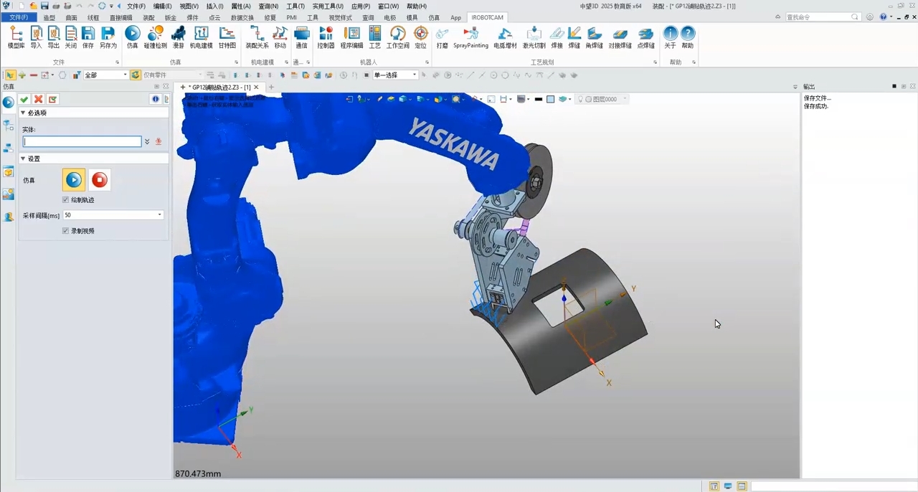Open the 甘特图 Gantt chart tool

pyautogui.click(x=227, y=37)
